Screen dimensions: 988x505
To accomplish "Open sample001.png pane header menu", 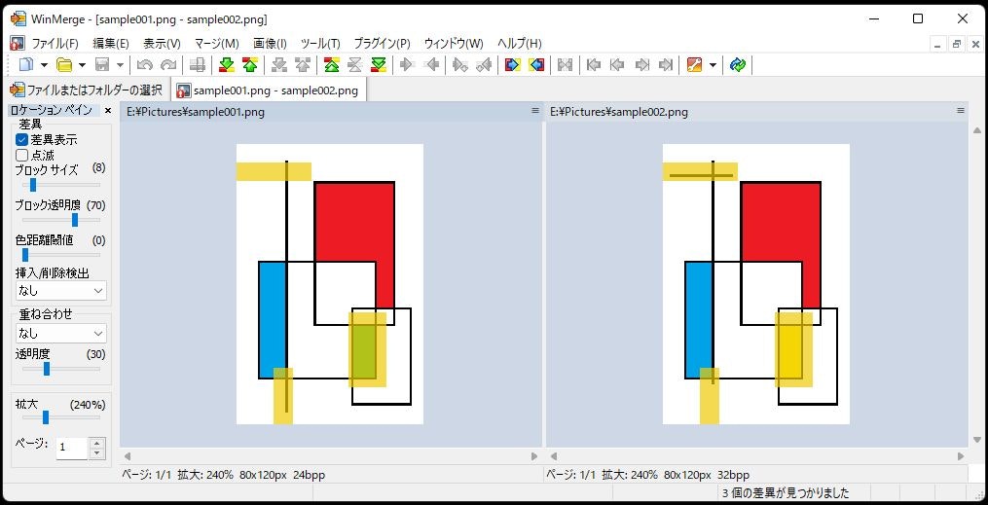I will pos(535,110).
